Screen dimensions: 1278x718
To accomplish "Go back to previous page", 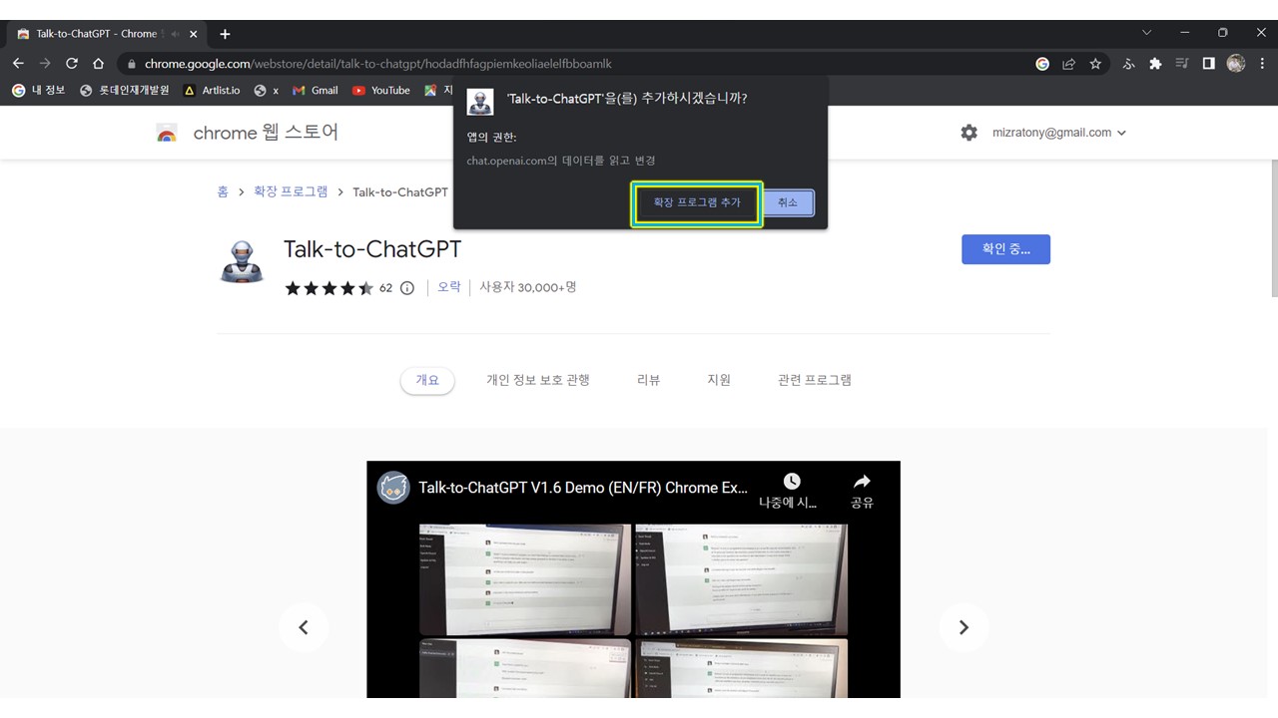I will click(x=18, y=63).
